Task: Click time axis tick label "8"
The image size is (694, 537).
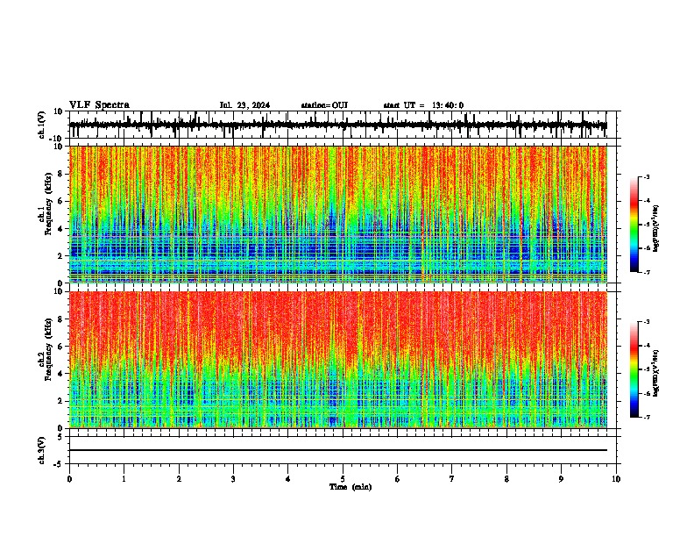Action: 506,479
